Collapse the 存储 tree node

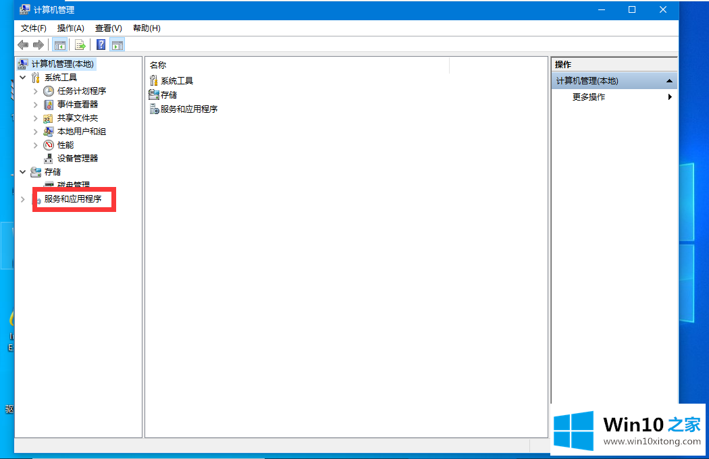22,172
